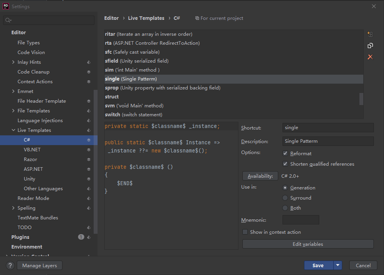Click the Mnemonic input field

(300, 220)
